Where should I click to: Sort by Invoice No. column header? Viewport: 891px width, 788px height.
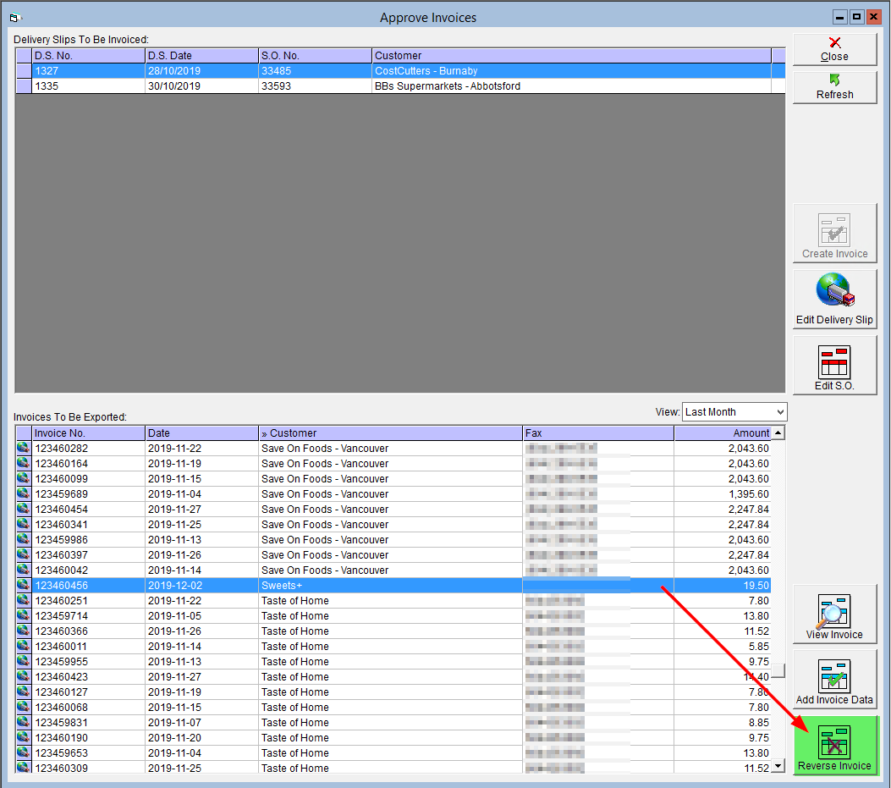[88, 433]
